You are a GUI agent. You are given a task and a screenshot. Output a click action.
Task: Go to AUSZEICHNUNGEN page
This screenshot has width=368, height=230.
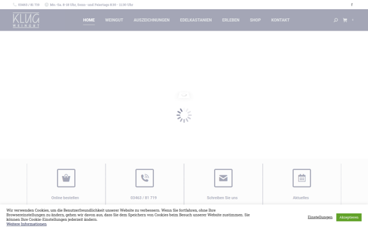(x=151, y=20)
